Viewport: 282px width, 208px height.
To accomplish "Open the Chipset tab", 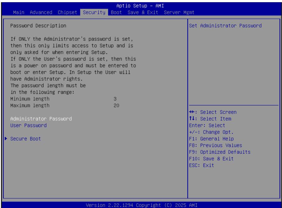I will pyautogui.click(x=68, y=12).
